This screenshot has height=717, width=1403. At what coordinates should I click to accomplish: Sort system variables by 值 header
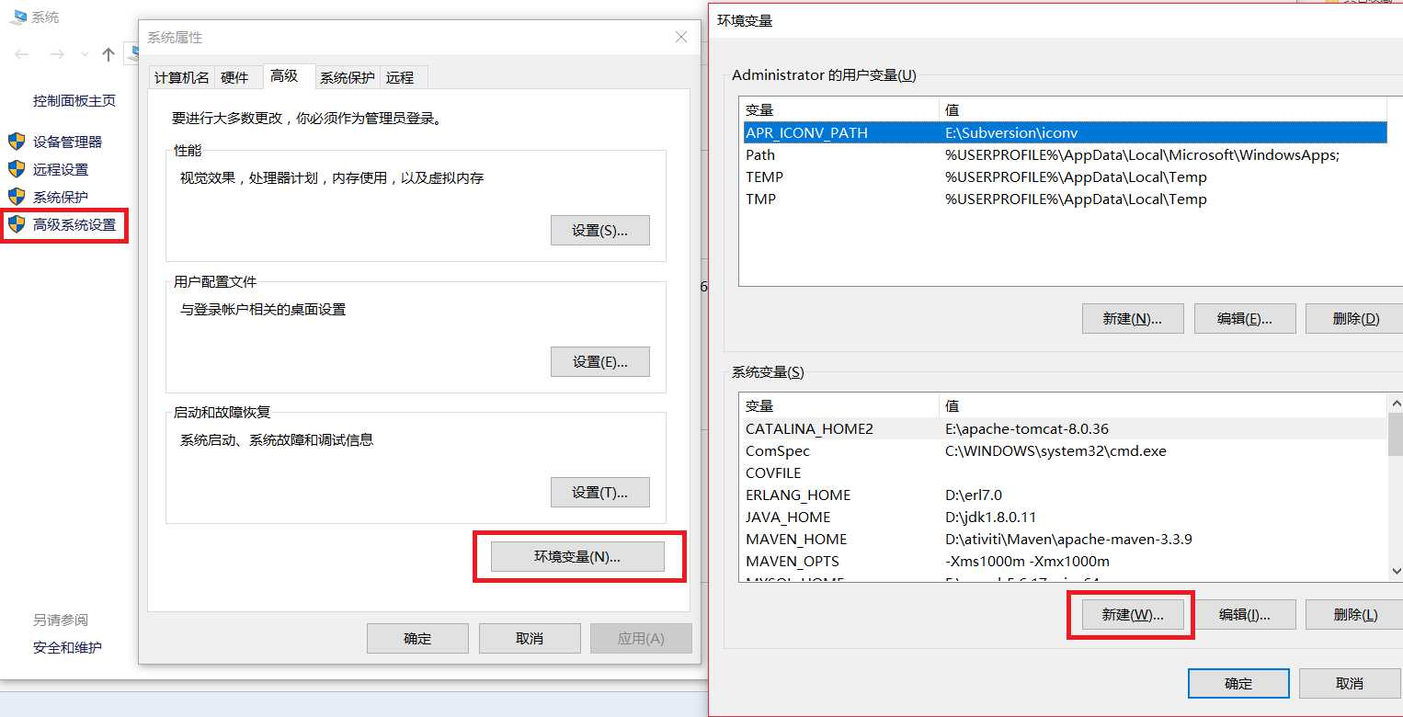(1163, 406)
